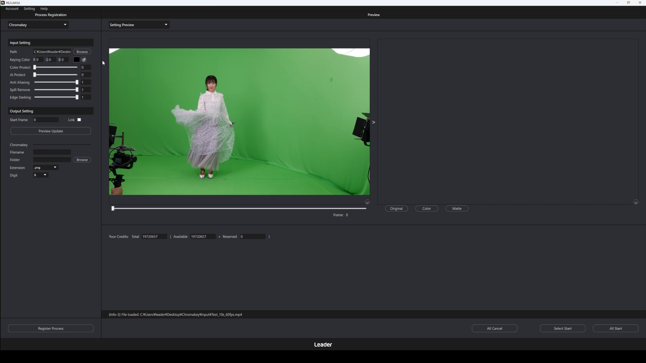Click the Input Setting section header

[51, 43]
